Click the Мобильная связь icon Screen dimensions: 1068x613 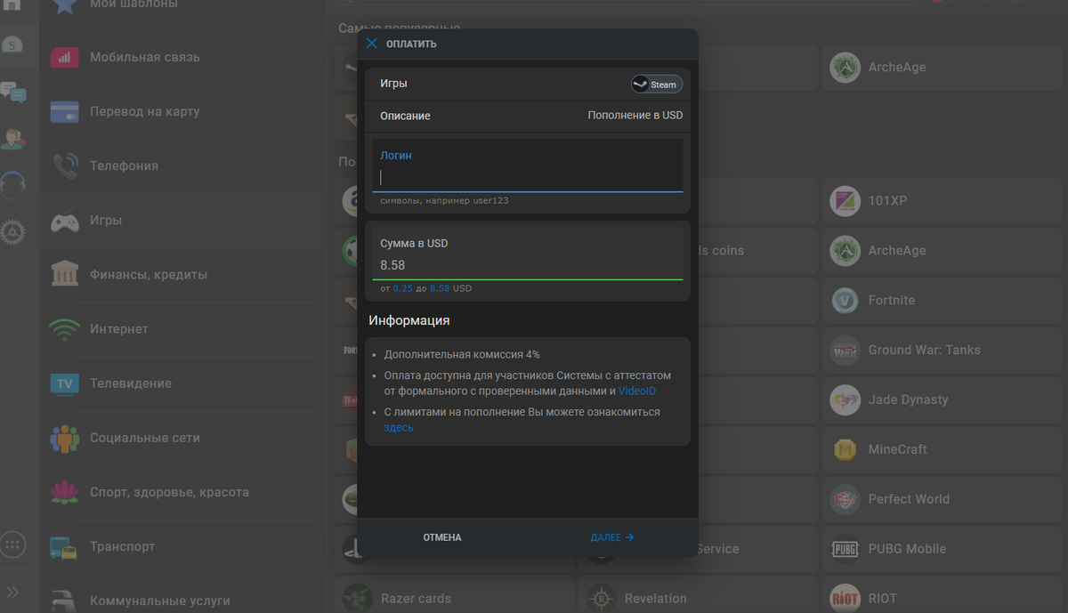coord(65,58)
